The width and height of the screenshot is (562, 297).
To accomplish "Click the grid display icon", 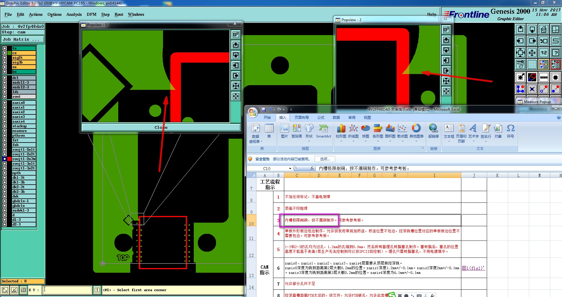I will click(x=532, y=64).
